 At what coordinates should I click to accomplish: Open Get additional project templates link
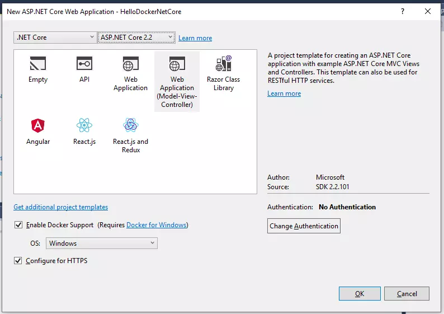(x=60, y=207)
